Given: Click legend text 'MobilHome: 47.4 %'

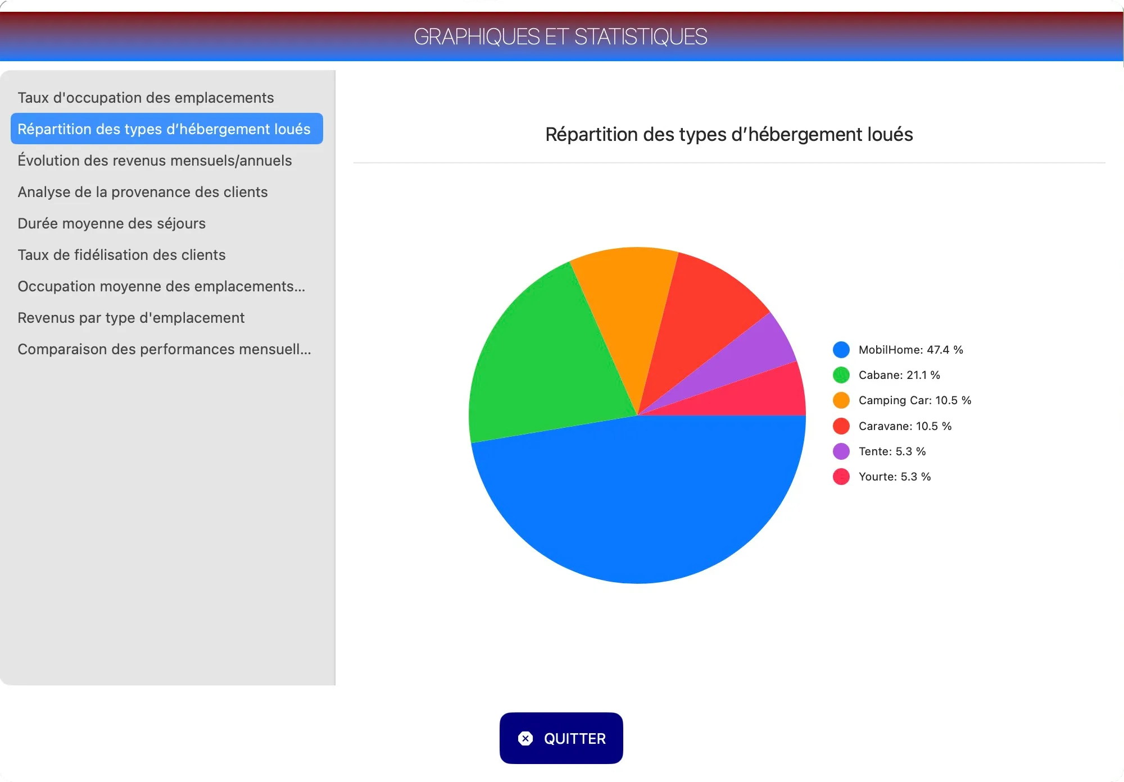Looking at the screenshot, I should (910, 350).
